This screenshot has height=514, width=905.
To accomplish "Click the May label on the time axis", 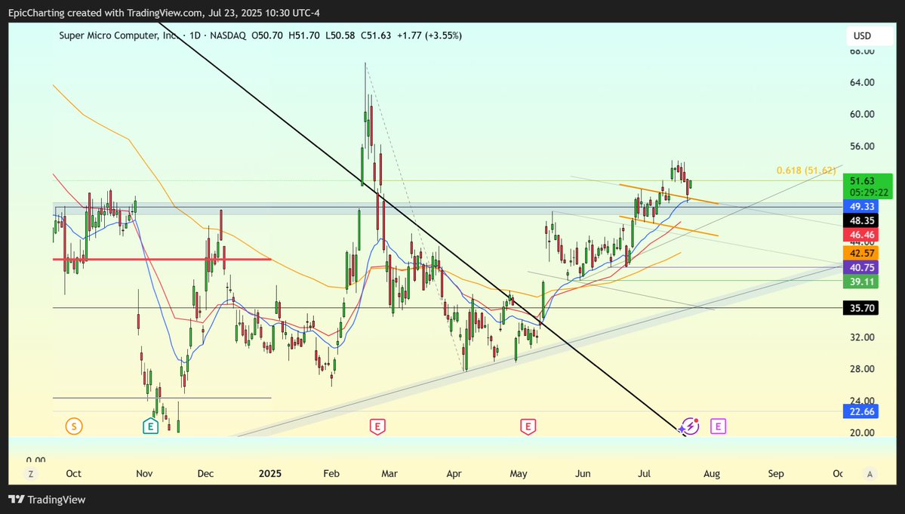I will click(x=519, y=473).
